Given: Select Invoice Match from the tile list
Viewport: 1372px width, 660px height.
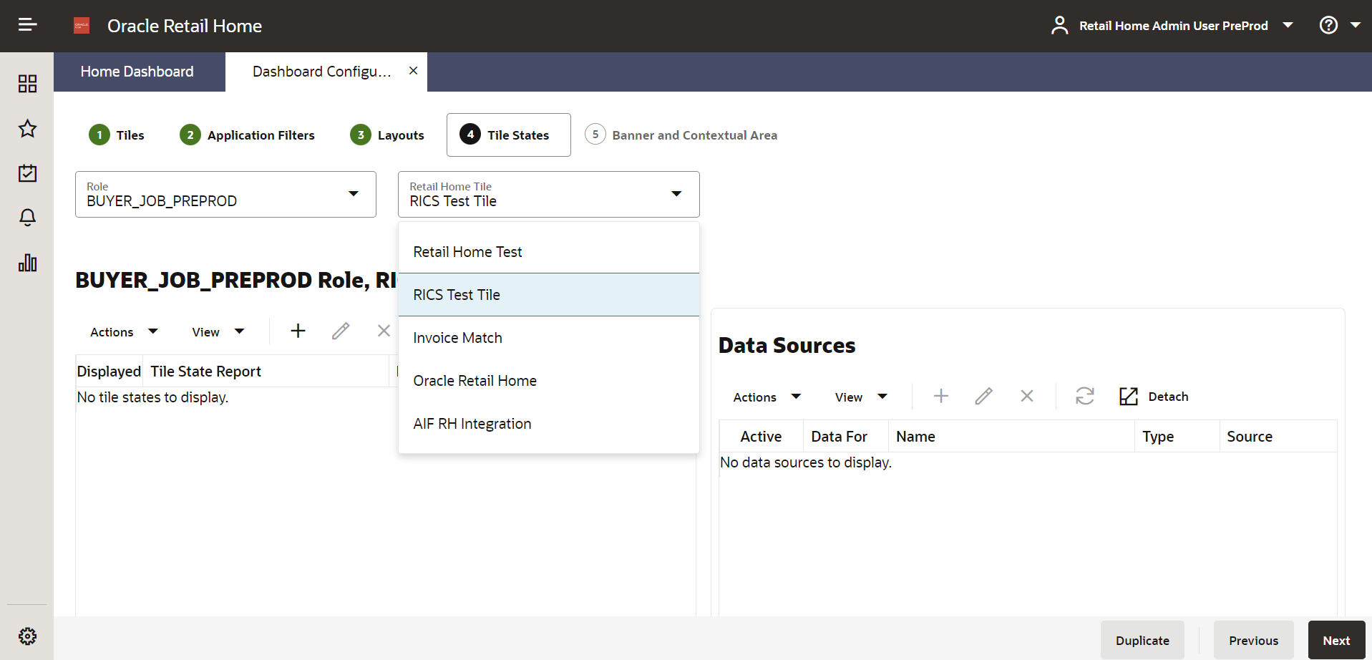Looking at the screenshot, I should [x=457, y=337].
